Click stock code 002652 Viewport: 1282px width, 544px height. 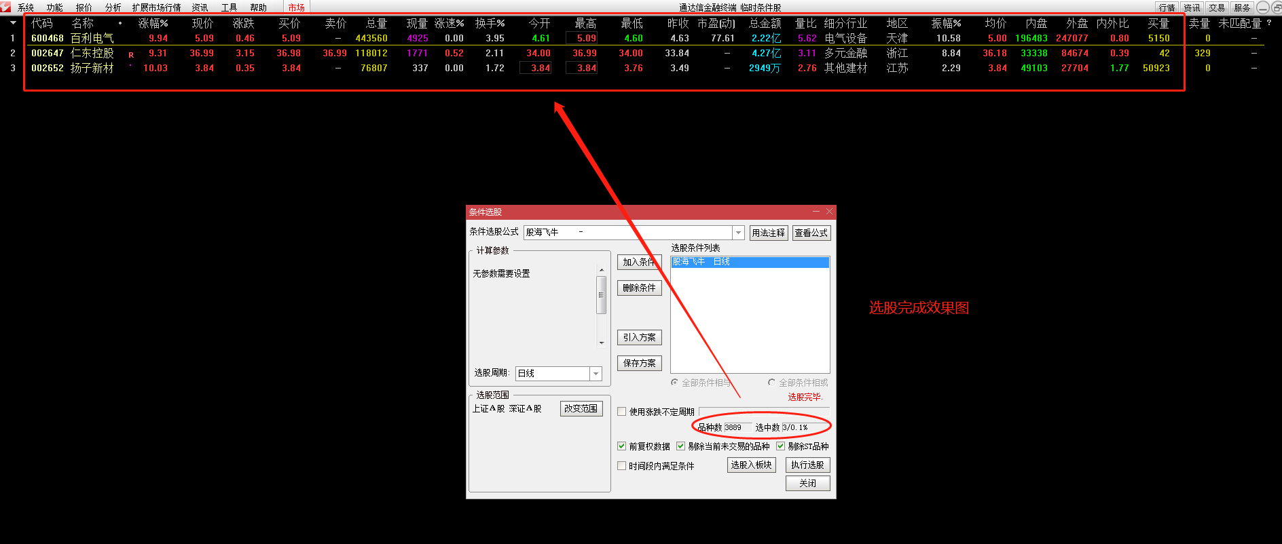(48, 68)
